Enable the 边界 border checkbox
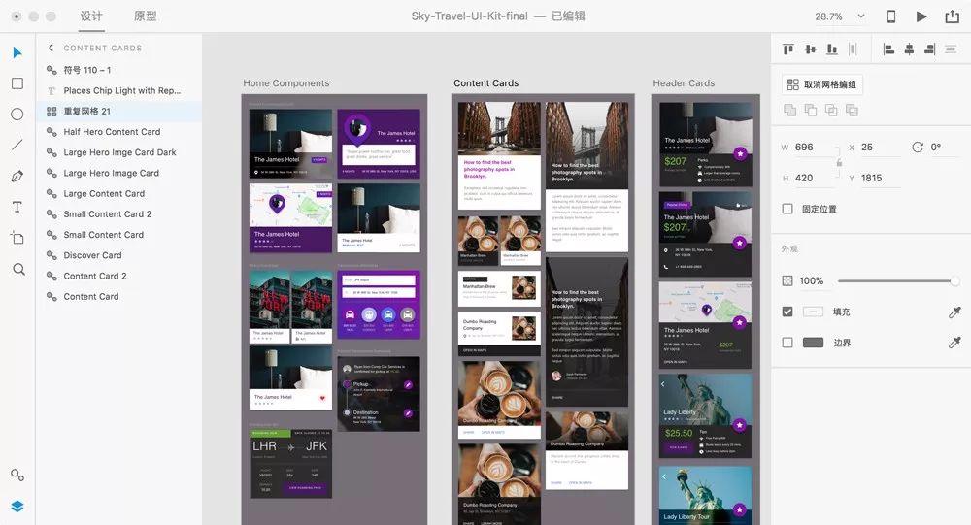The width and height of the screenshot is (971, 525). [x=787, y=343]
